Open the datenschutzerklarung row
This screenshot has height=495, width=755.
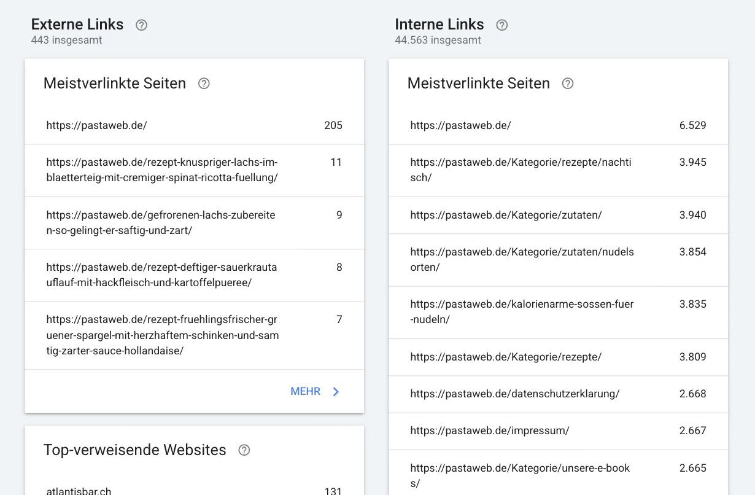click(x=559, y=394)
